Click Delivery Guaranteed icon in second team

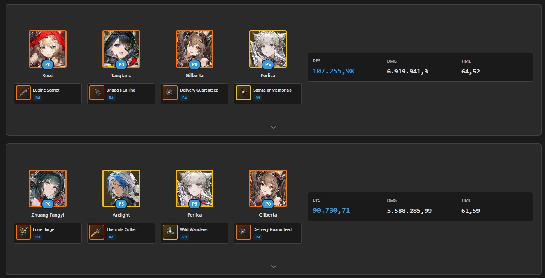pyautogui.click(x=244, y=232)
